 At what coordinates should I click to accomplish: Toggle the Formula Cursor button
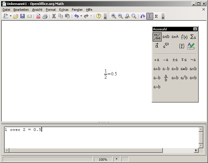(150, 16)
